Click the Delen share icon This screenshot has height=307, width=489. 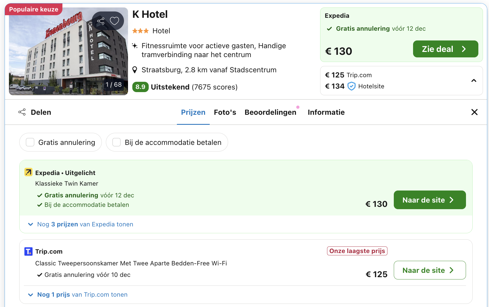[22, 112]
